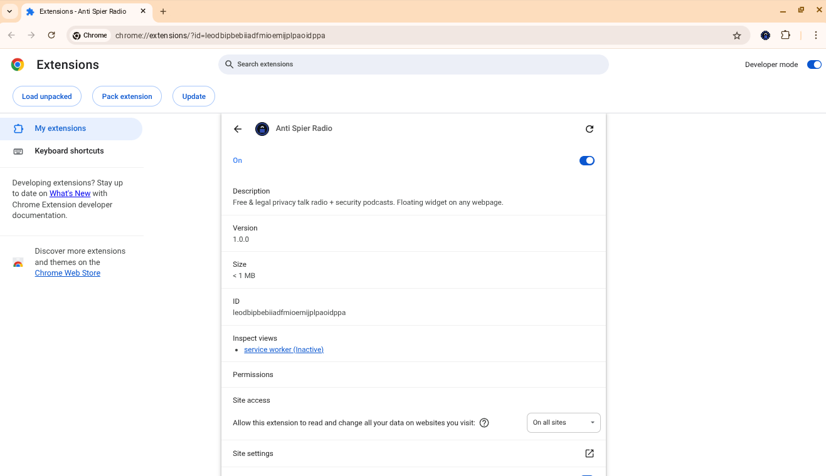This screenshot has height=476, width=826.
Task: Bookmark this page with the star icon
Action: 737,36
